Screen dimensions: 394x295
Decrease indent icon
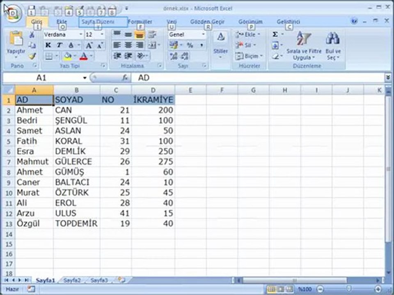coord(117,56)
